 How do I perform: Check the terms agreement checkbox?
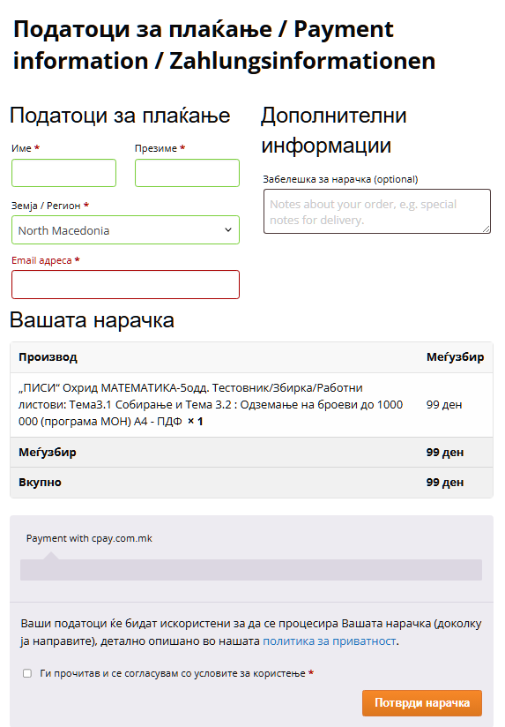point(27,673)
